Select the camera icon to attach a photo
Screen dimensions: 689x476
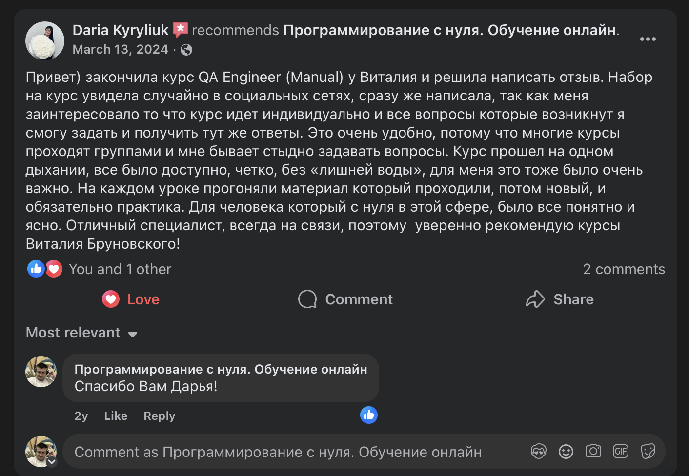pyautogui.click(x=593, y=451)
